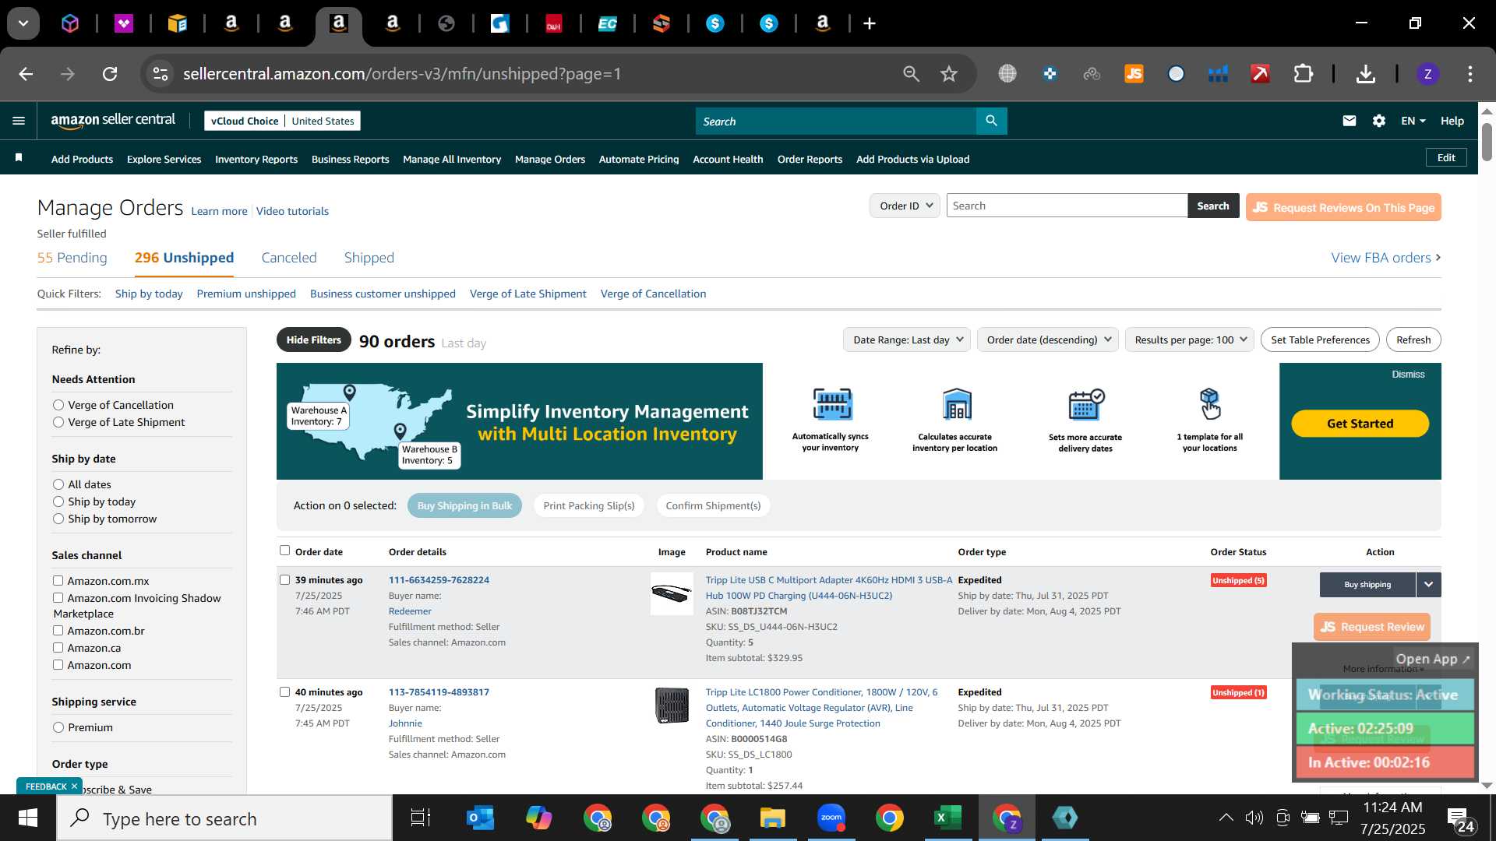Select Verge of Cancellation radio filter

58,405
